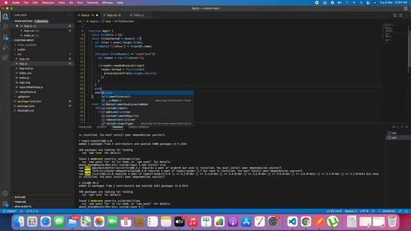Customize layout icon in the title bar
Screen dimensions: 411x231
pyautogui.click(x=405, y=8)
